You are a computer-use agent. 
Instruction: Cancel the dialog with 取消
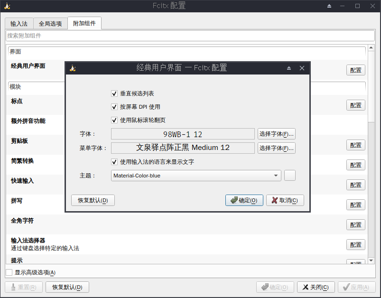point(285,200)
